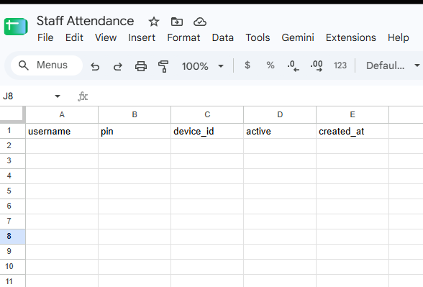Search the Menus box
Screen dimensions: 423x287
point(47,65)
